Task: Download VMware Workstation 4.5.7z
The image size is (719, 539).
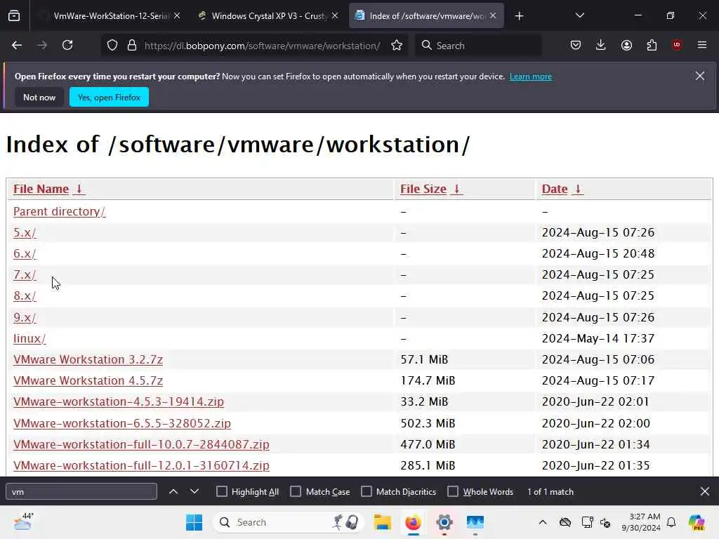Action: (88, 380)
